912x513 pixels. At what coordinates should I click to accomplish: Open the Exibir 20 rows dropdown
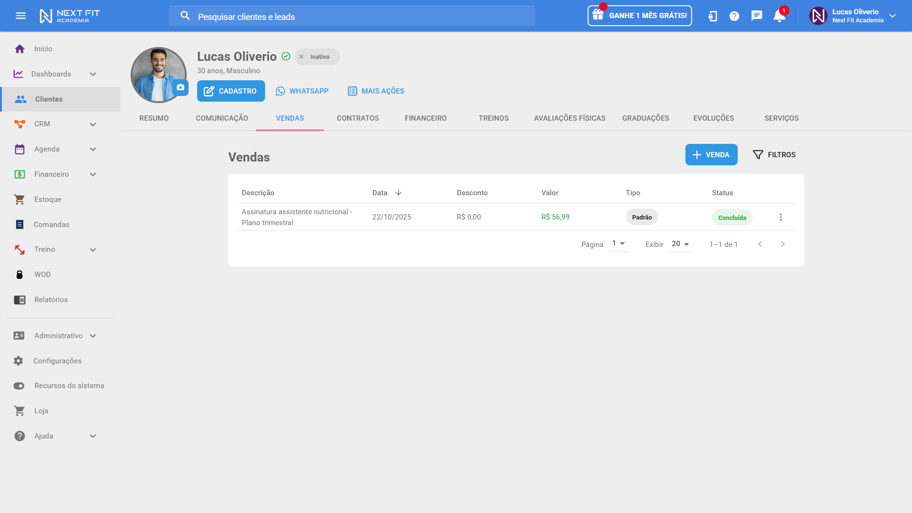point(680,244)
